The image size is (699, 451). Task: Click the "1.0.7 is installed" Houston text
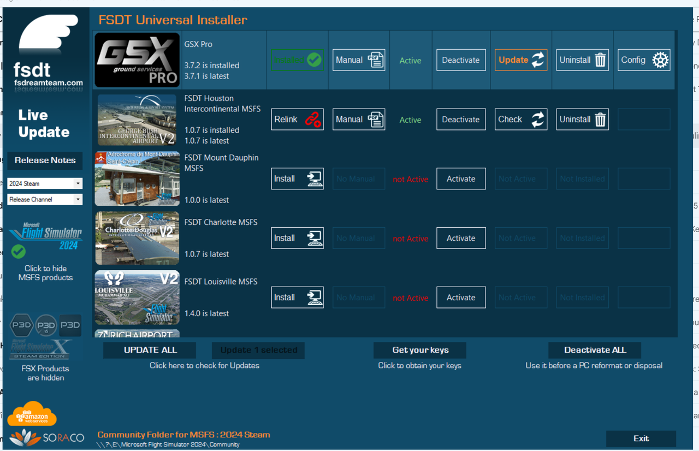[212, 130]
